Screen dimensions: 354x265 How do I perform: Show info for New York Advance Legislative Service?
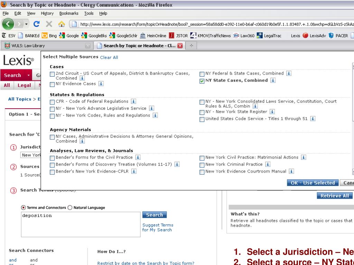[151, 109]
